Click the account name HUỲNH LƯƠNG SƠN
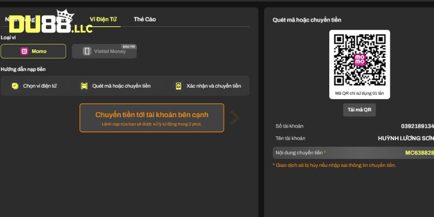This screenshot has width=434, height=217. click(406, 138)
